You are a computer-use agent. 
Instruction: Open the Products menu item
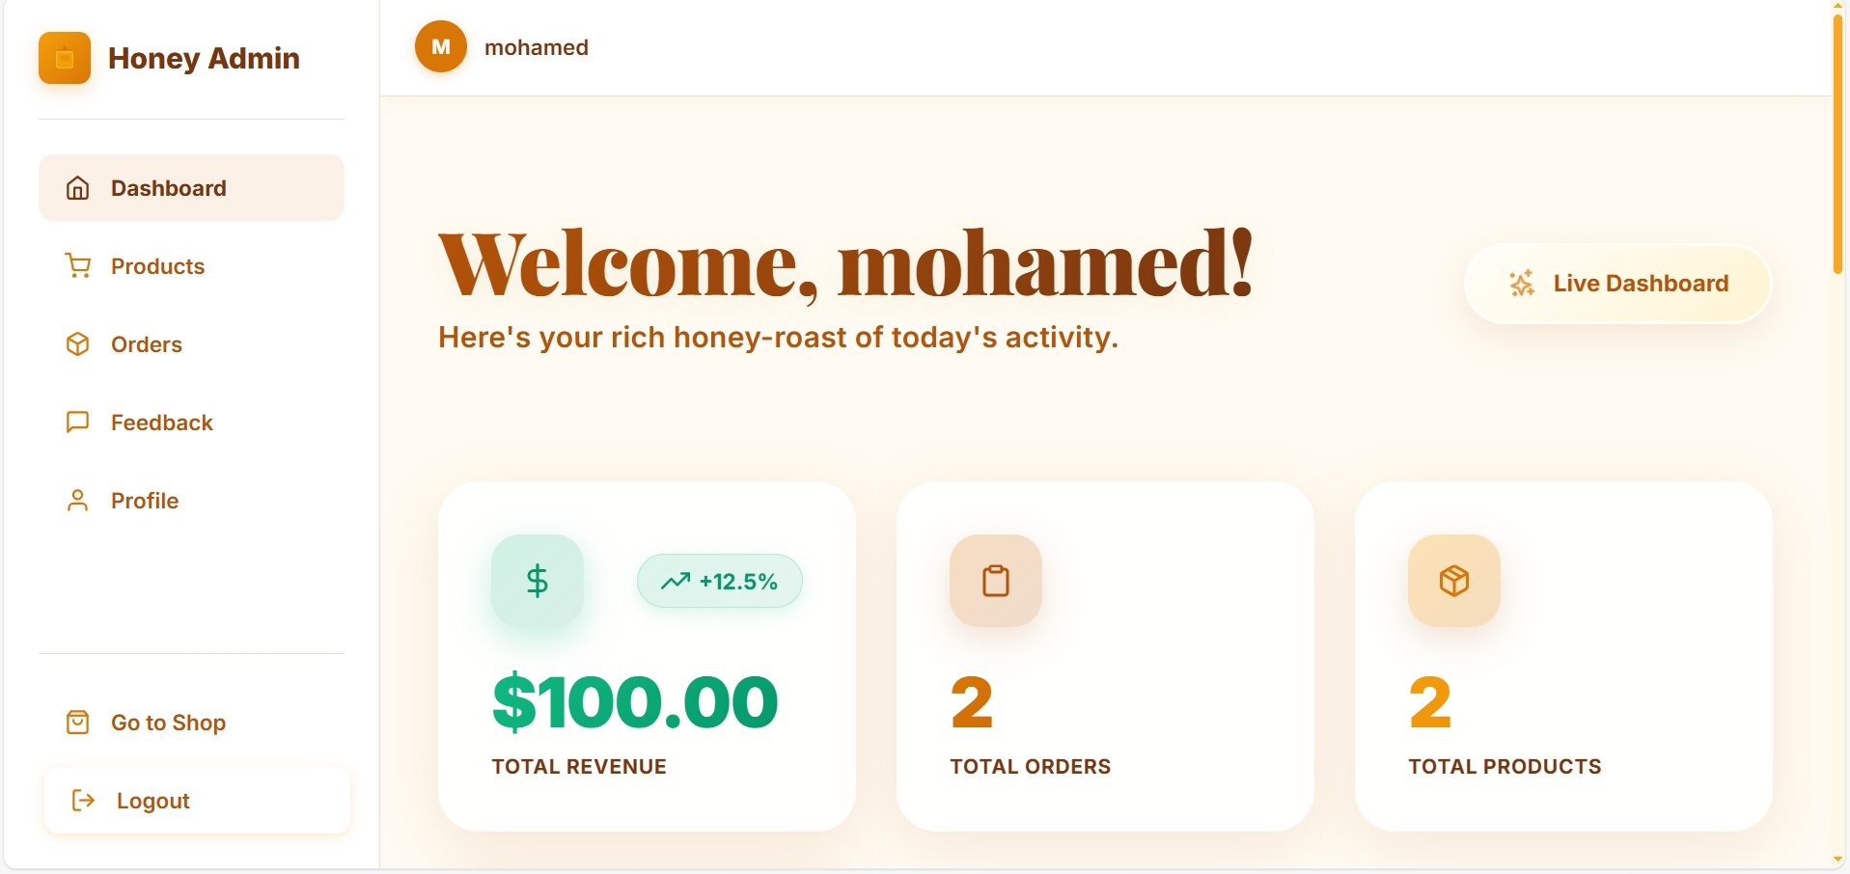coord(157,266)
